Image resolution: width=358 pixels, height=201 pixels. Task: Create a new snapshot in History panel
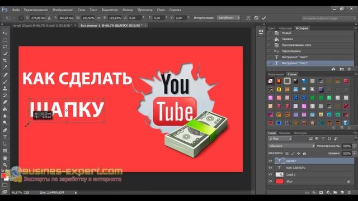(x=342, y=69)
